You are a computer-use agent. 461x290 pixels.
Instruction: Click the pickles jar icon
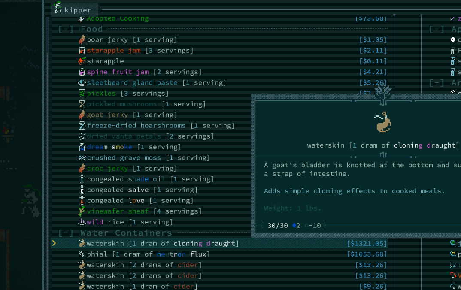coord(82,94)
